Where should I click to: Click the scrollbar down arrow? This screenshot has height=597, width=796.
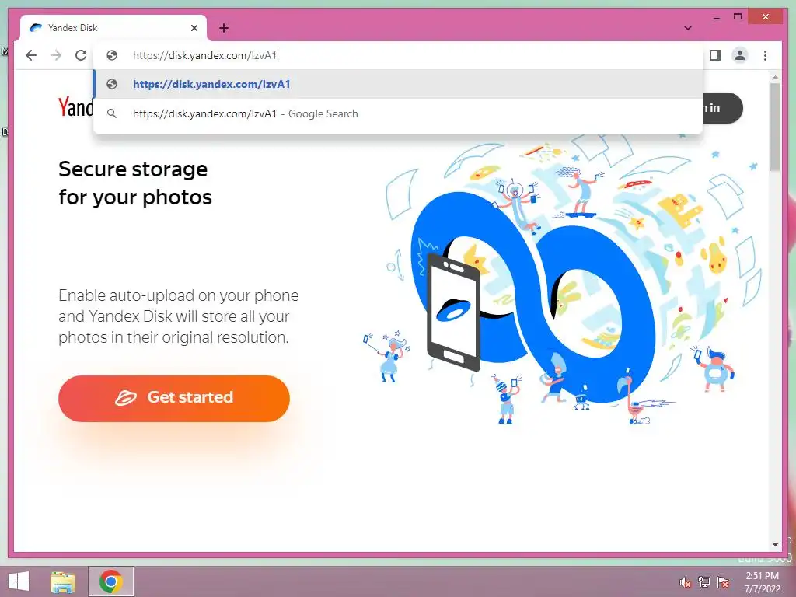(x=775, y=545)
